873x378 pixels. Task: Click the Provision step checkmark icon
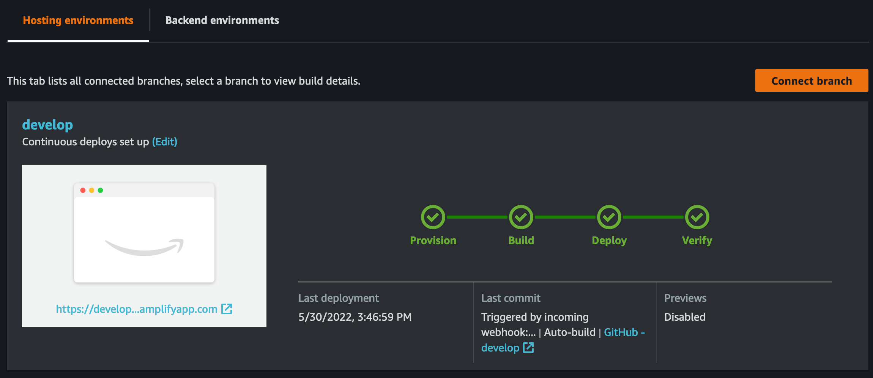pos(433,217)
